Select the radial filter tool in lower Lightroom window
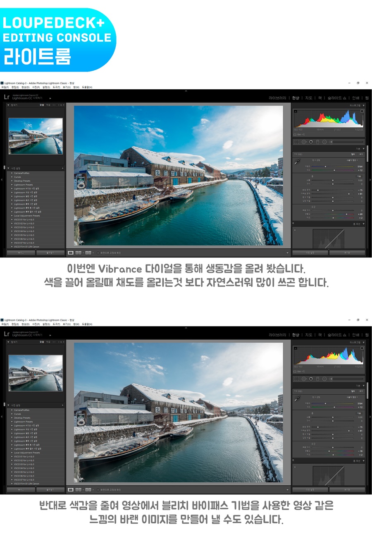The image size is (372, 558). (324, 379)
